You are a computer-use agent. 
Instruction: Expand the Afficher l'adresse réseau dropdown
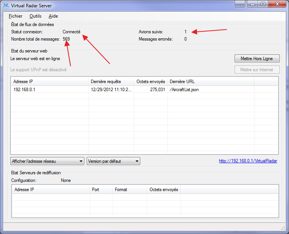(48, 161)
